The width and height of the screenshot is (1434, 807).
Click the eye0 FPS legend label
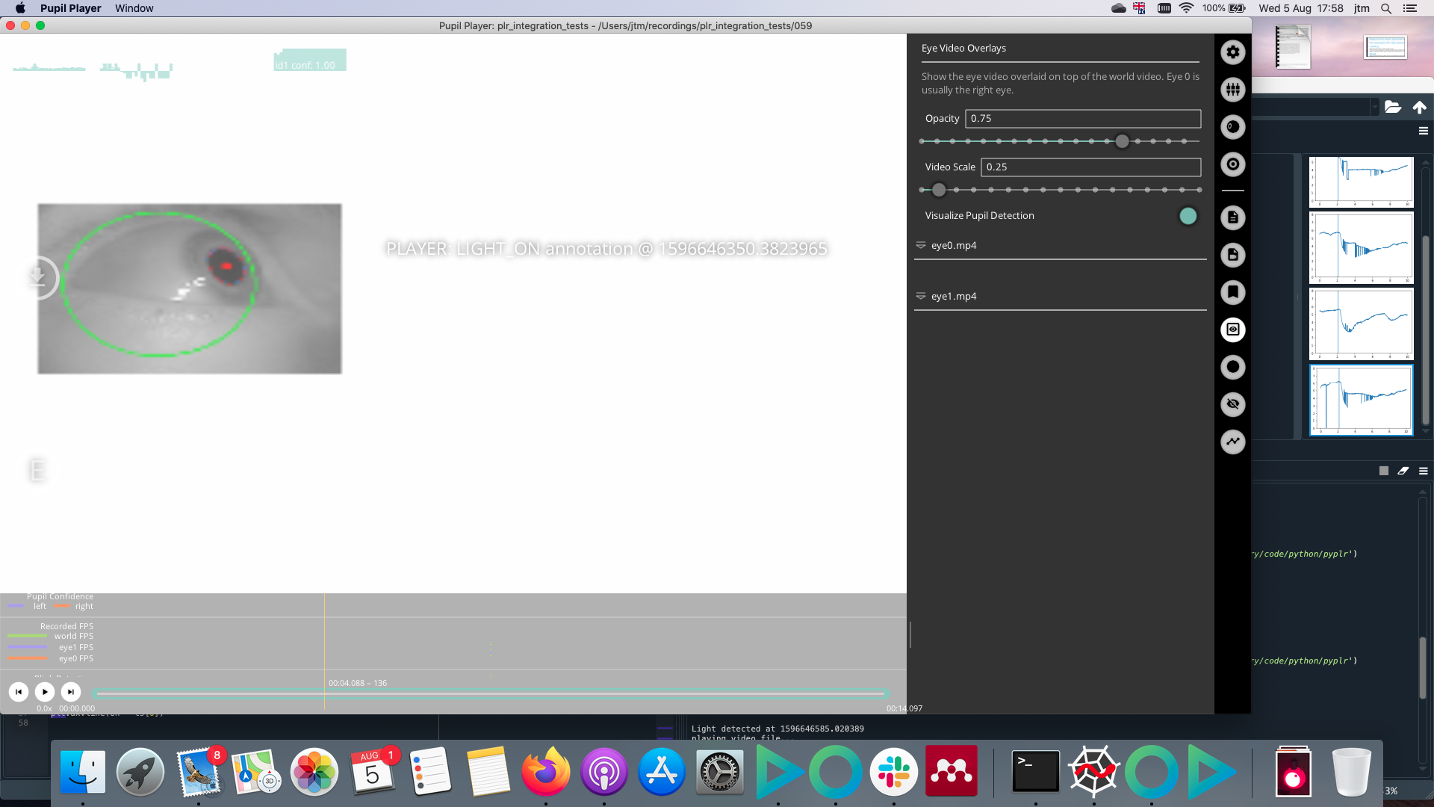(x=76, y=658)
